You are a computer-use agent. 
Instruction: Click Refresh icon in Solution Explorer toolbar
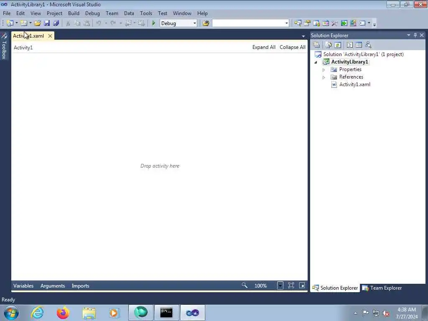[x=338, y=45]
